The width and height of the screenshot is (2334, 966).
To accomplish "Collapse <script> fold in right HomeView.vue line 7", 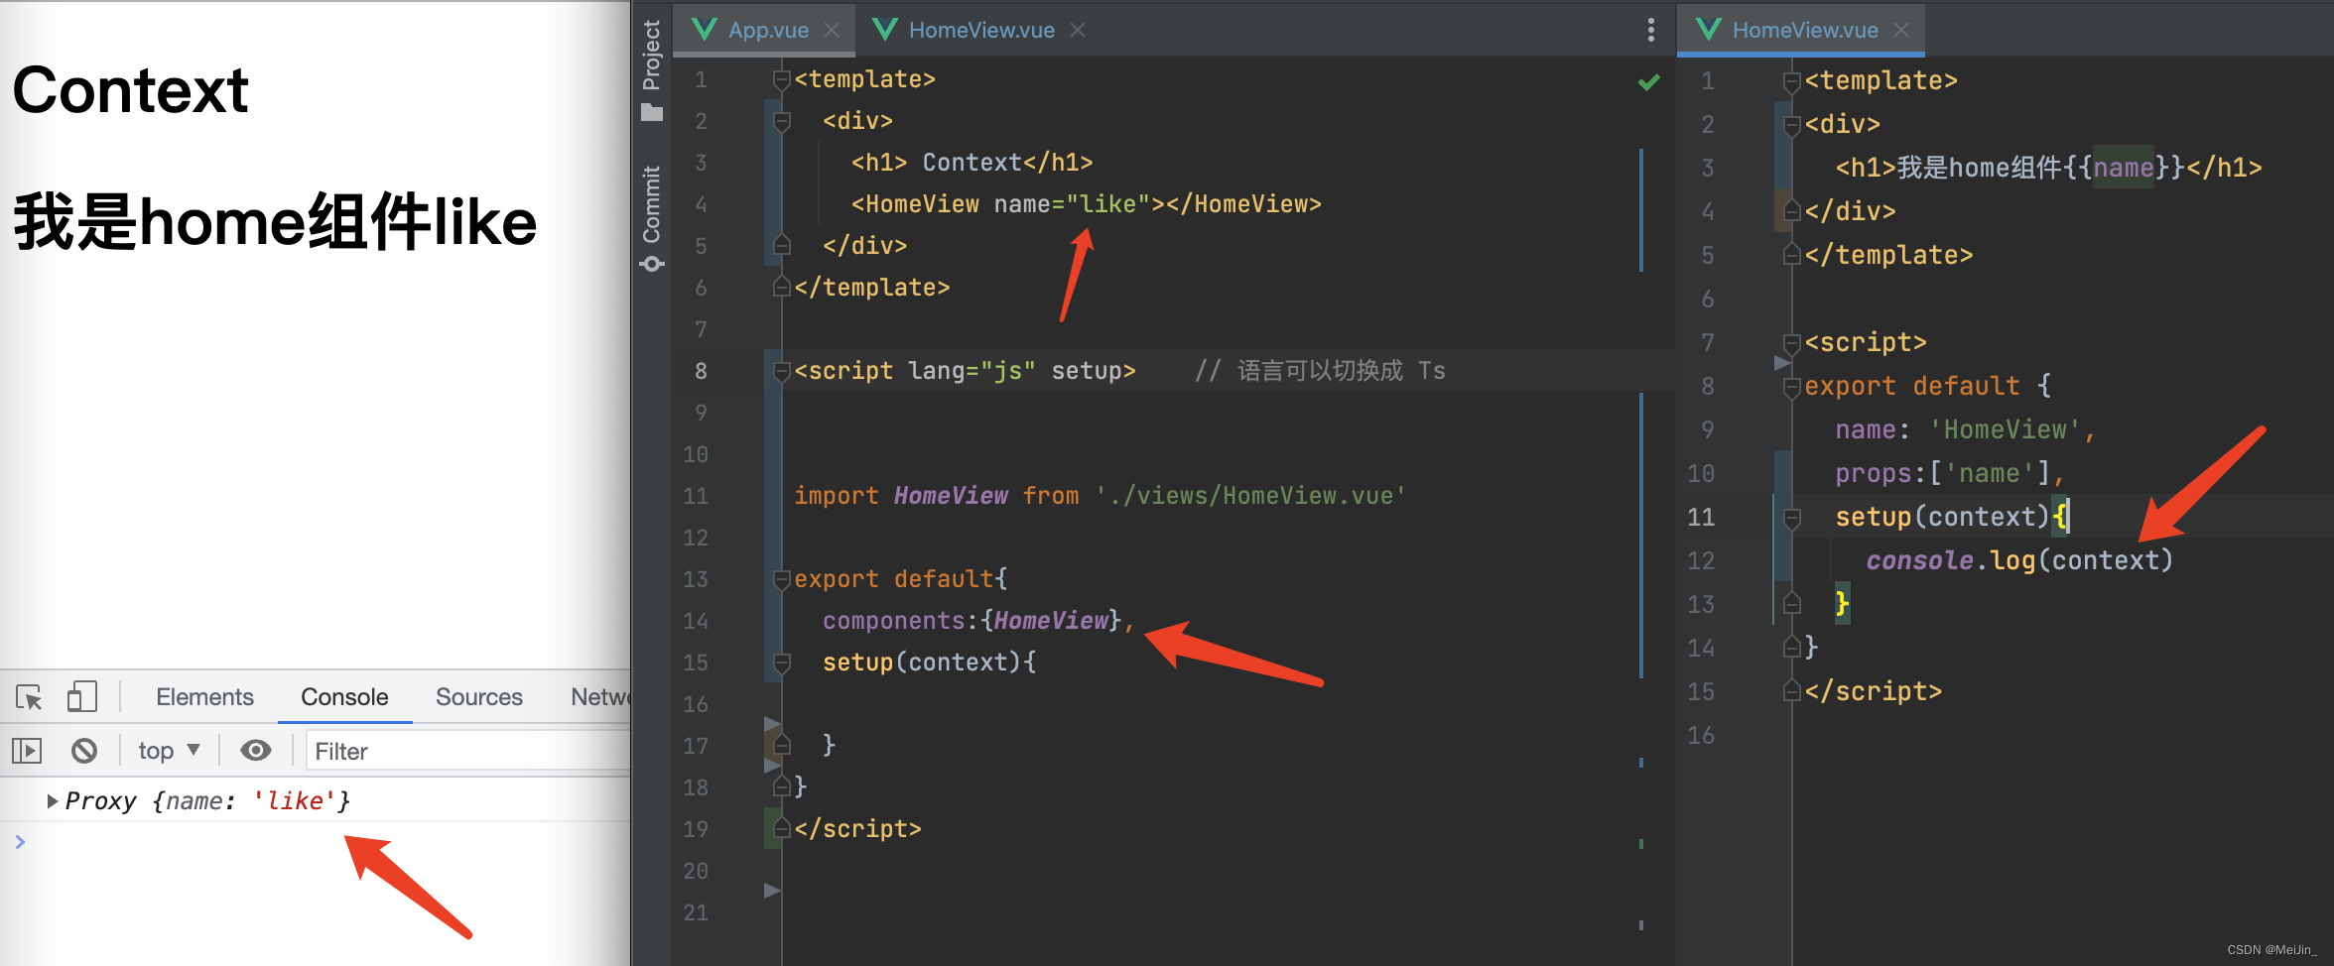I will 1792,343.
